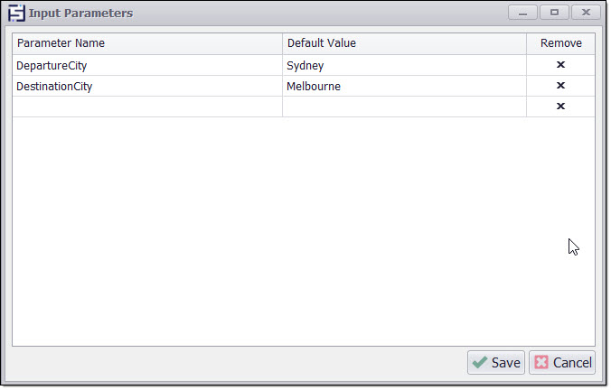Remove the DestinationCity parameter row
This screenshot has width=611, height=390.
560,86
